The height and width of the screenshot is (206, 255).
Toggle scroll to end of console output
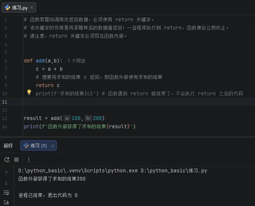click(6, 202)
